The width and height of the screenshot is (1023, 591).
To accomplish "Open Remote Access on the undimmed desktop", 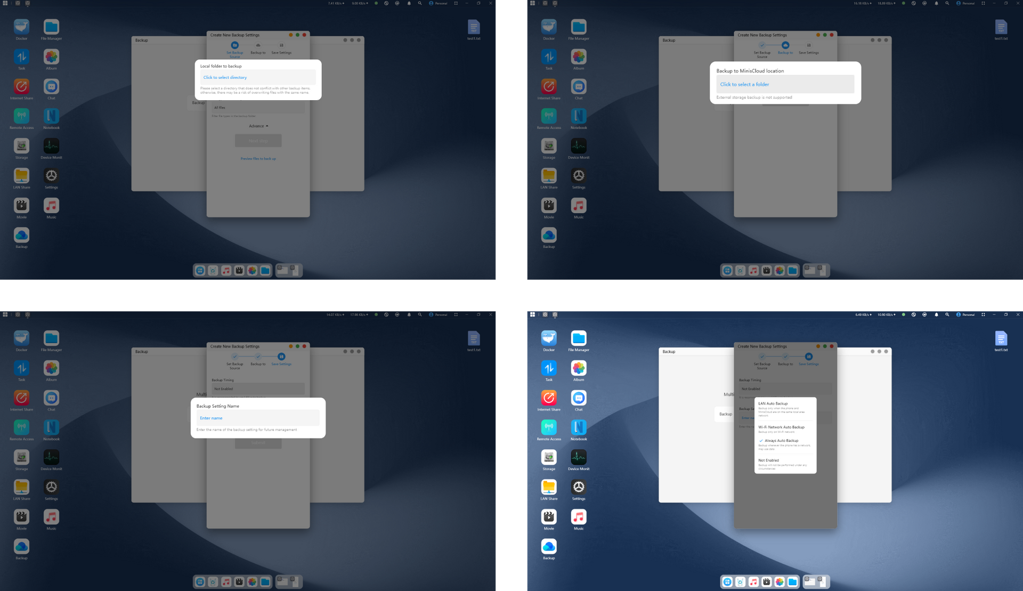I will [549, 427].
